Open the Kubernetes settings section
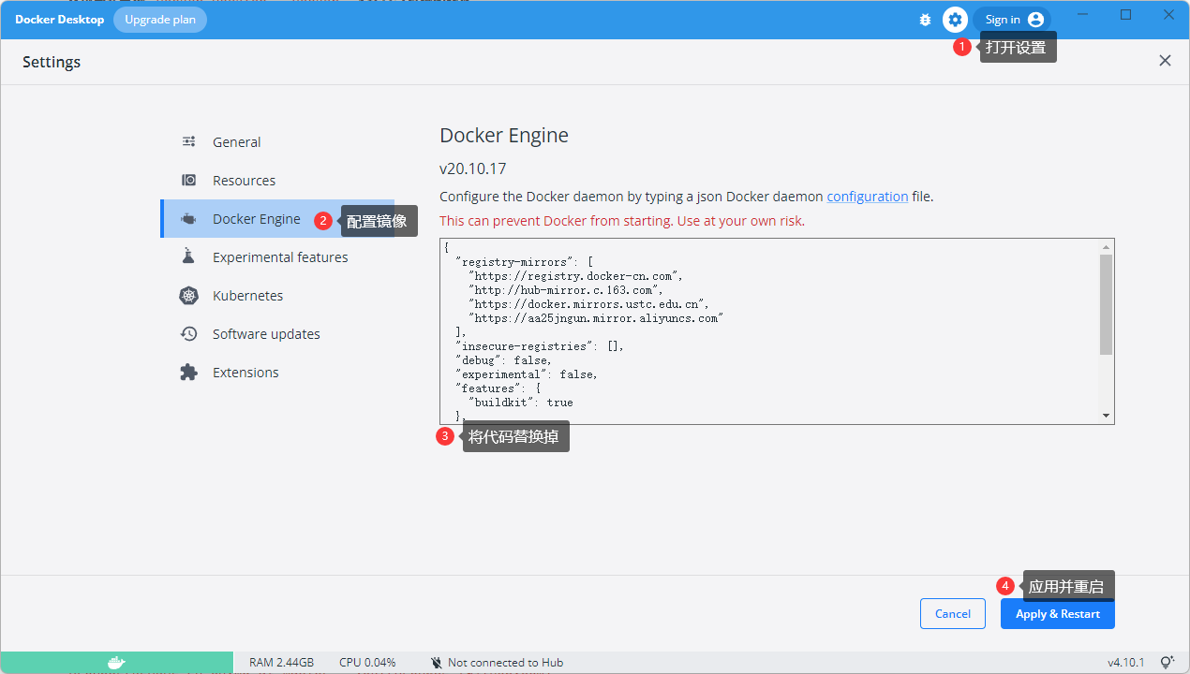 point(247,296)
